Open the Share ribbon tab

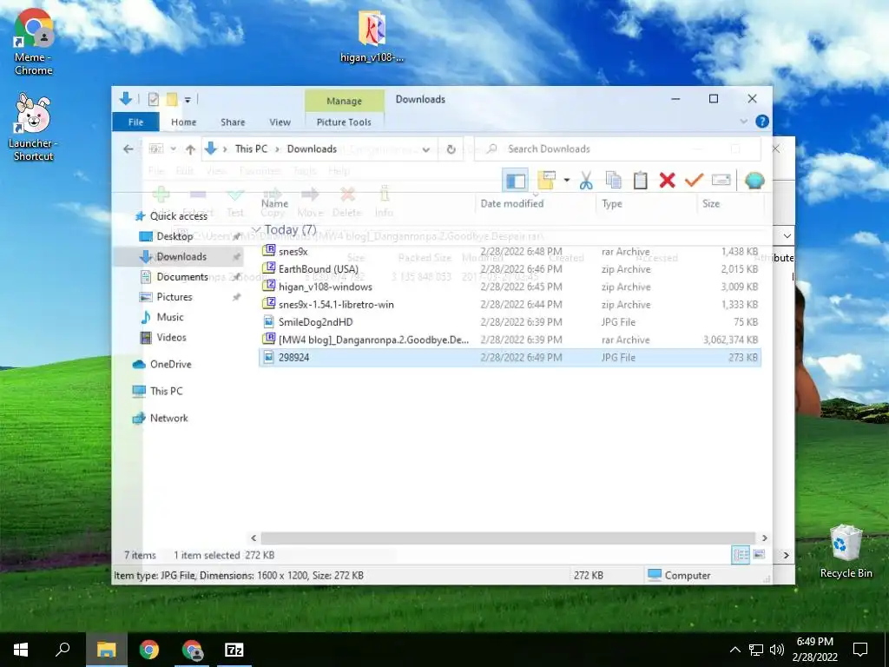point(233,122)
